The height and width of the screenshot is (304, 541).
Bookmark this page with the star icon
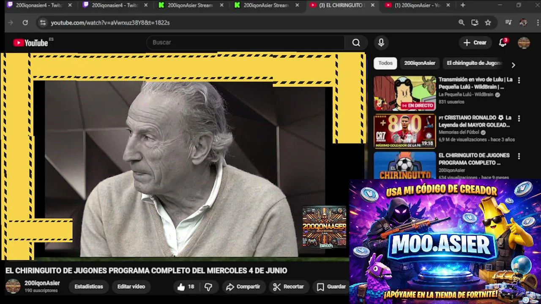(x=488, y=22)
